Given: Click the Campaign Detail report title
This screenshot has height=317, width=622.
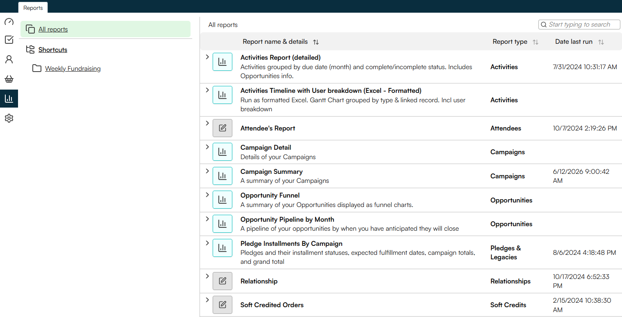Looking at the screenshot, I should (266, 148).
